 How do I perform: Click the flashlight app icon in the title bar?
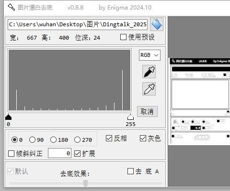pos(11,7)
